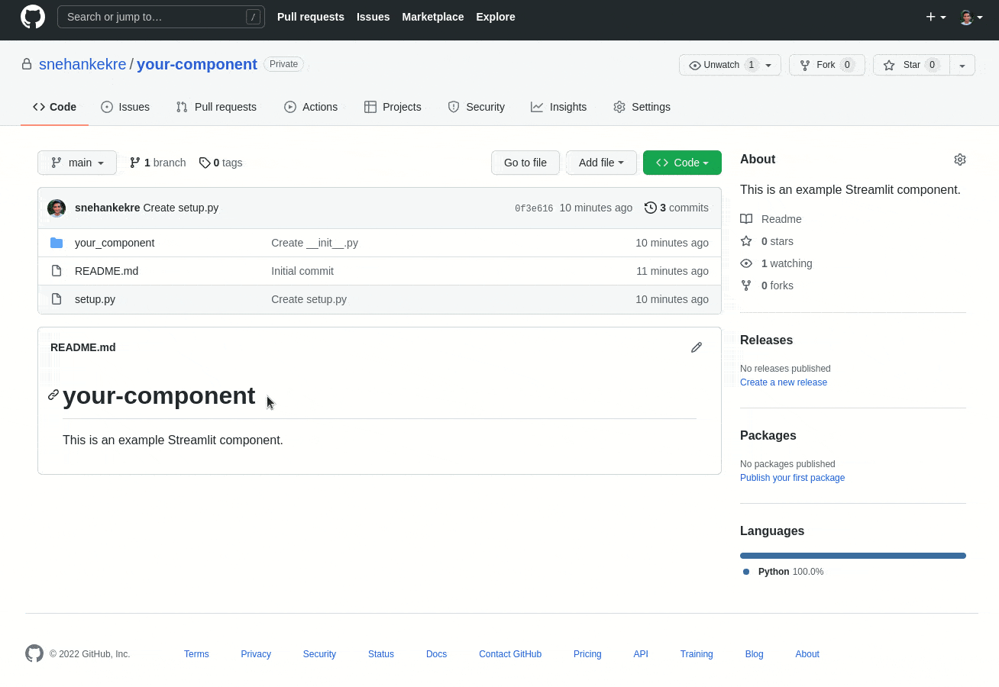Click the pencil icon to edit README.md

(x=696, y=347)
